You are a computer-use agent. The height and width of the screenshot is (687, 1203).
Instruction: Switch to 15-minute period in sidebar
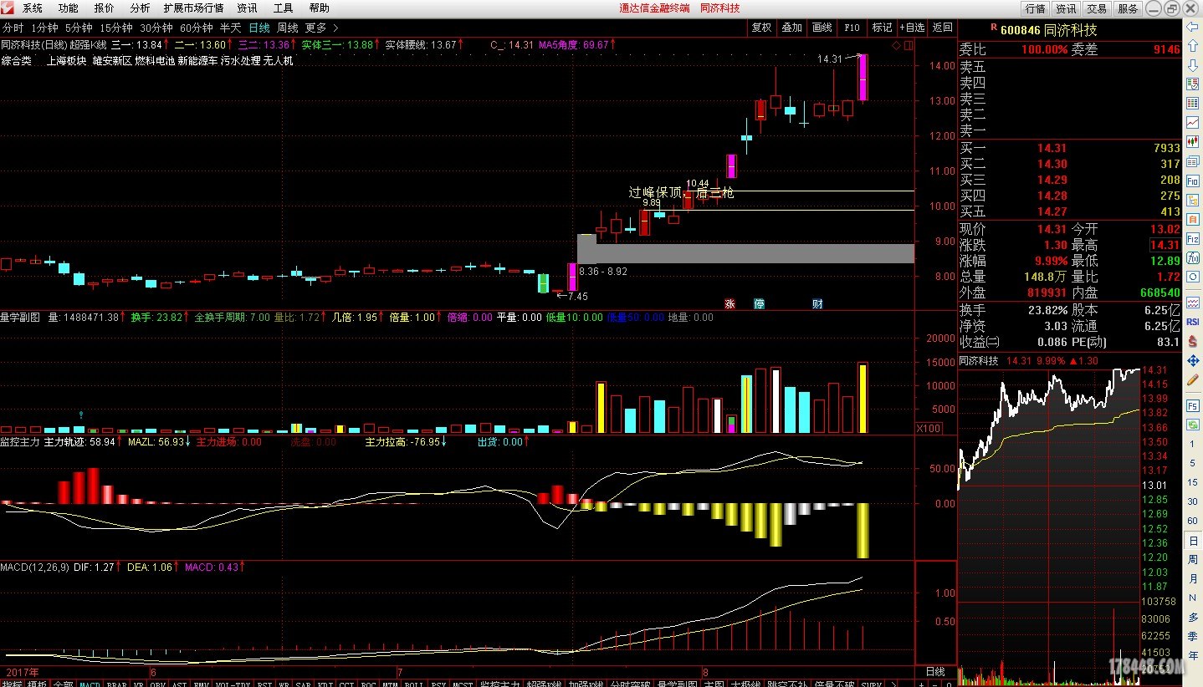[x=1193, y=482]
